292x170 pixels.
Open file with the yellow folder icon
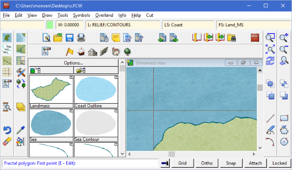[58, 38]
